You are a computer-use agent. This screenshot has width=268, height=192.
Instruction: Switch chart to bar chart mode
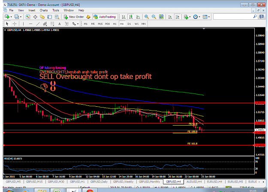tap(123, 17)
